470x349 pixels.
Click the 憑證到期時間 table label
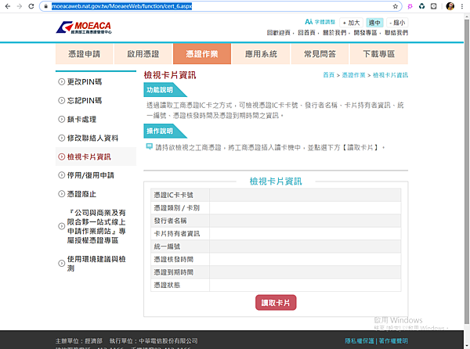tap(174, 272)
